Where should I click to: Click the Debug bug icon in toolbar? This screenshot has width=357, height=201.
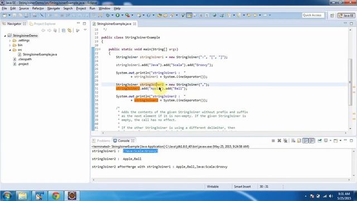[108, 15]
